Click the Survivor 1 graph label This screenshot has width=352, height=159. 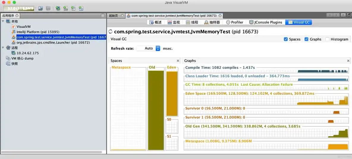(215, 117)
